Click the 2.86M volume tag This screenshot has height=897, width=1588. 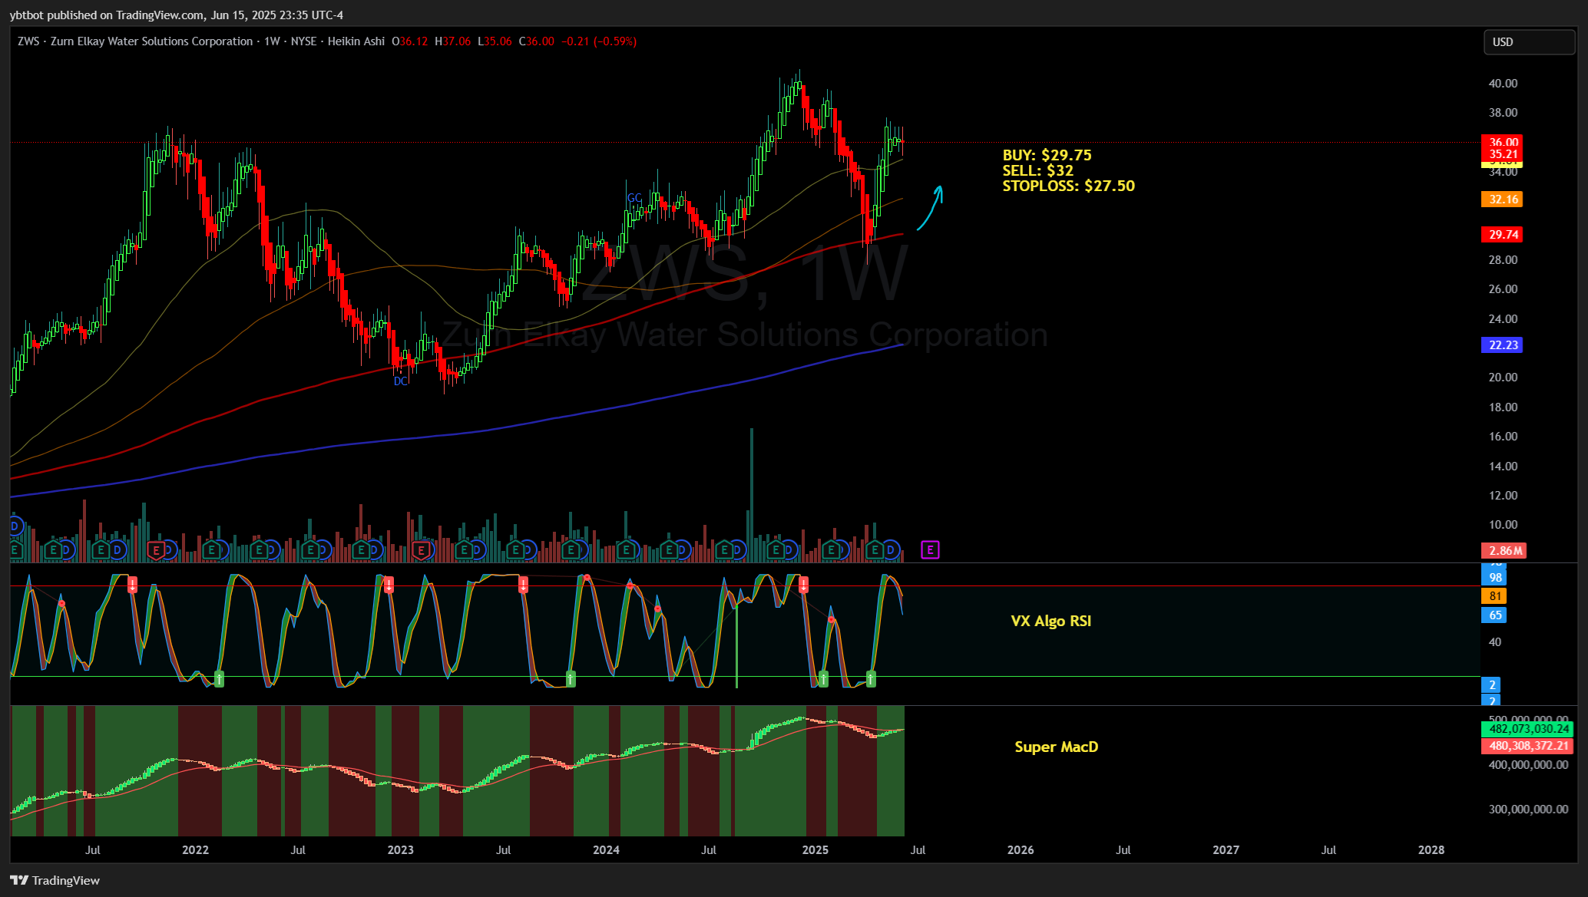click(1504, 551)
